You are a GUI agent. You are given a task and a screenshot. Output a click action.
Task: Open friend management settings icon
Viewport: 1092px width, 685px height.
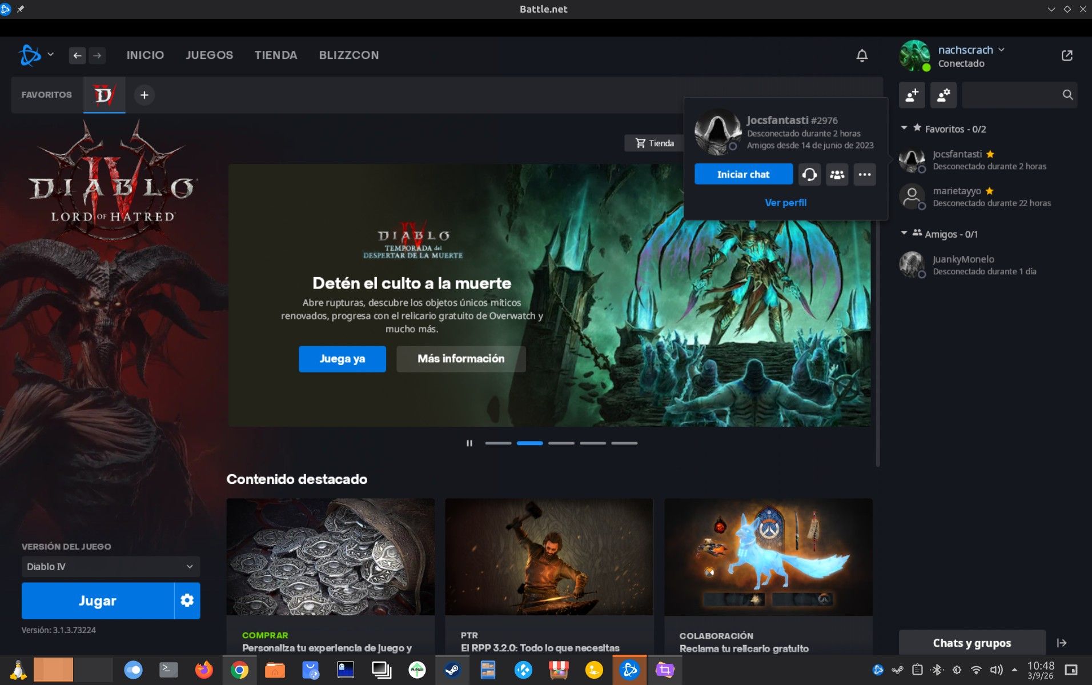click(x=944, y=95)
